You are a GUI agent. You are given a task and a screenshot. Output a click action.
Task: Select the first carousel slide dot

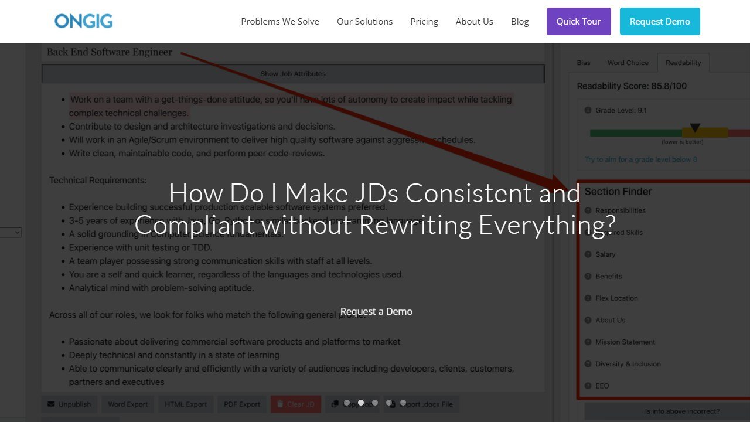coord(347,403)
